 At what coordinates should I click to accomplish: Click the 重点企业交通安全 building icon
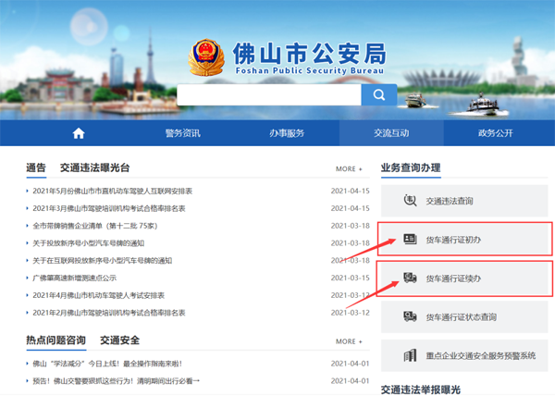[x=410, y=355]
